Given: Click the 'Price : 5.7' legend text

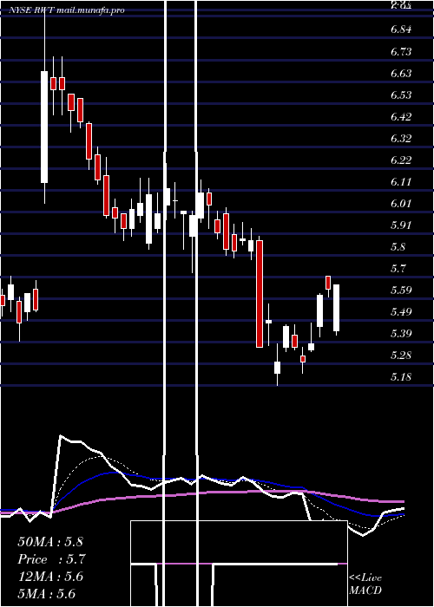Looking at the screenshot, I should (51, 559).
